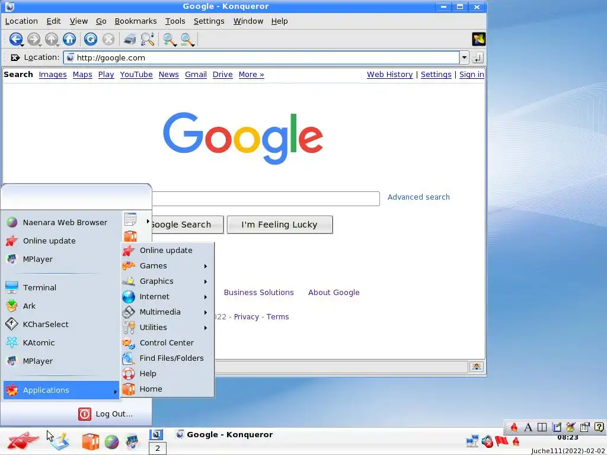Open the location history dropdown arrow
This screenshot has width=607, height=455.
[x=464, y=57]
